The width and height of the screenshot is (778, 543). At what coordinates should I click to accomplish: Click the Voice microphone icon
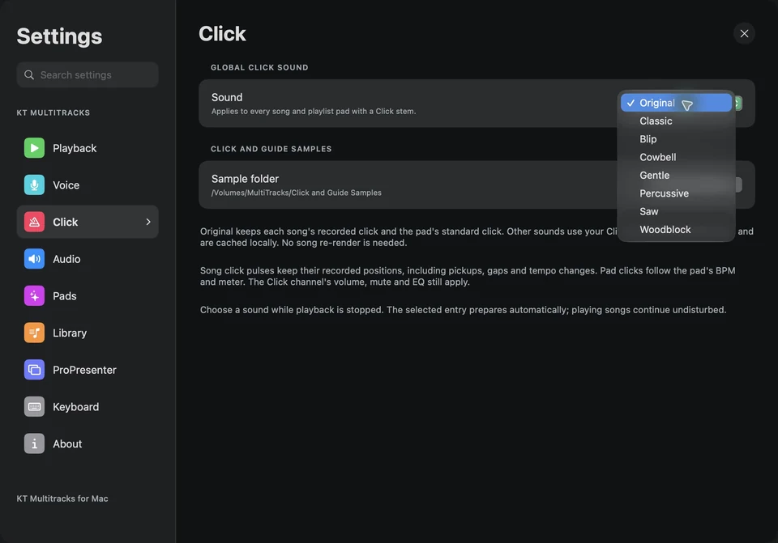tap(34, 185)
